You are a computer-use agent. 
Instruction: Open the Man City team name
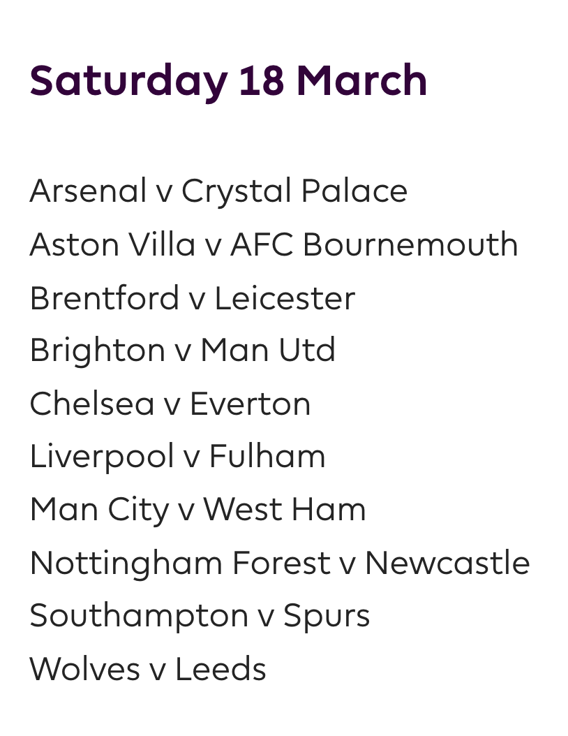point(100,510)
